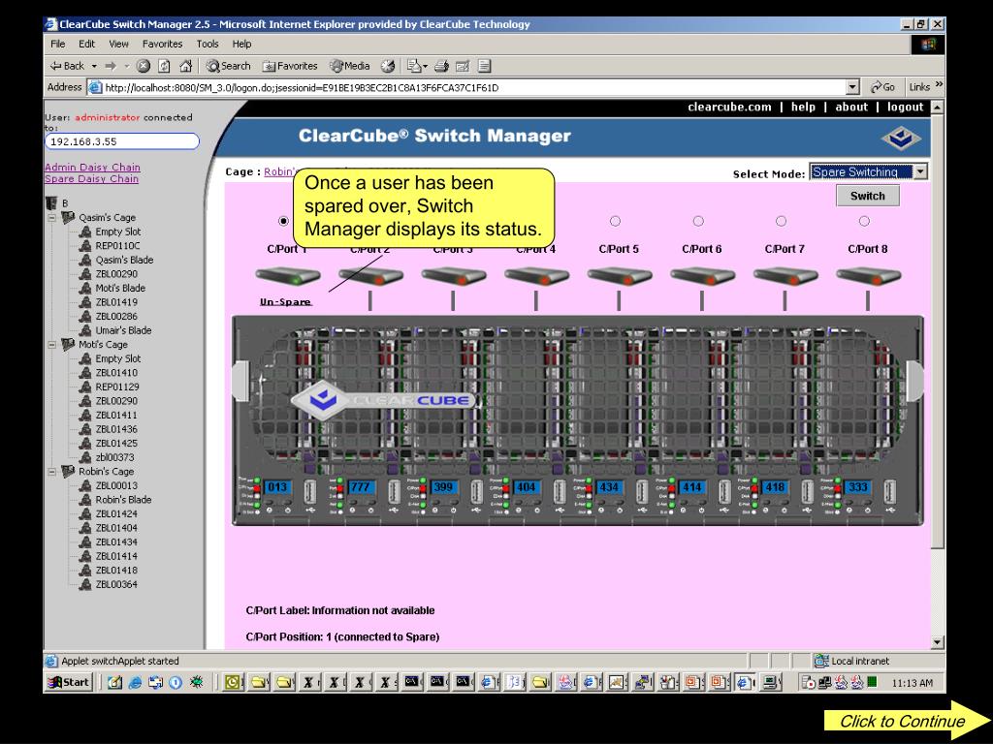This screenshot has width=993, height=744.
Task: Click the History icon in toolbar
Action: tap(388, 66)
